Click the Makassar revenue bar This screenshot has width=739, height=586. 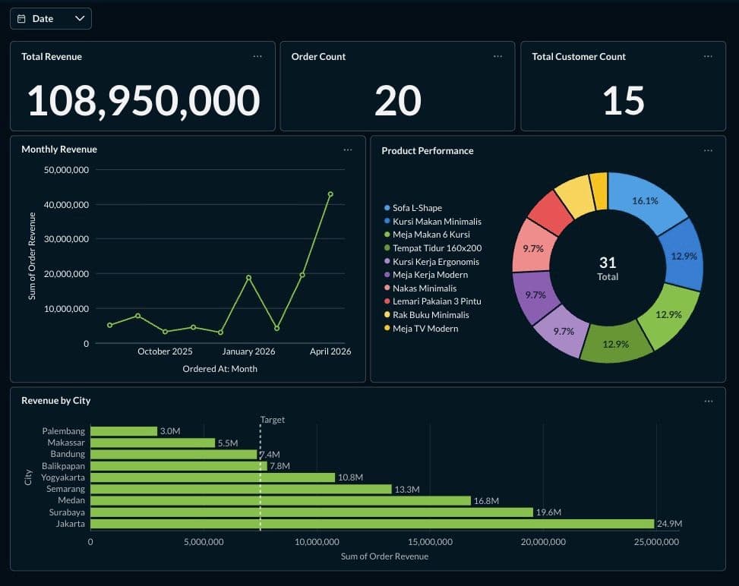pos(153,443)
